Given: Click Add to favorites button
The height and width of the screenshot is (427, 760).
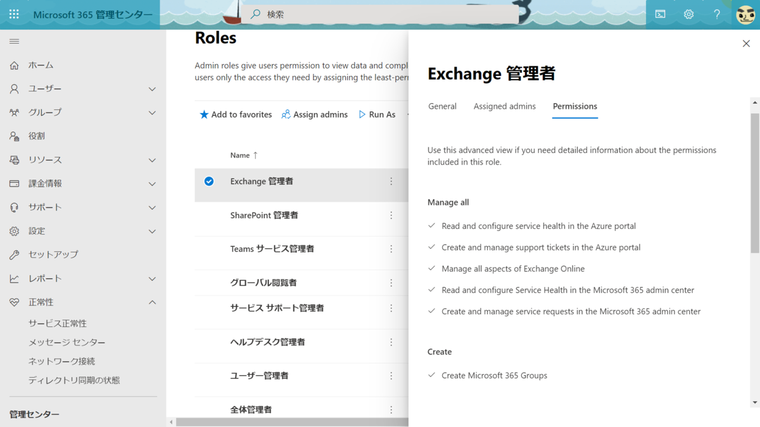Looking at the screenshot, I should point(236,114).
